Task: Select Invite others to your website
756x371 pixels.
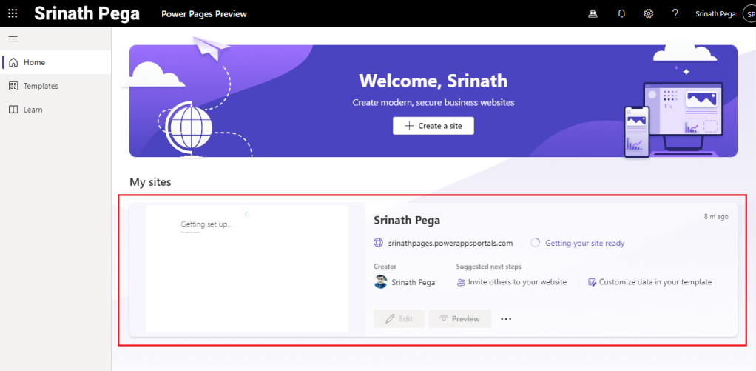Action: point(516,282)
